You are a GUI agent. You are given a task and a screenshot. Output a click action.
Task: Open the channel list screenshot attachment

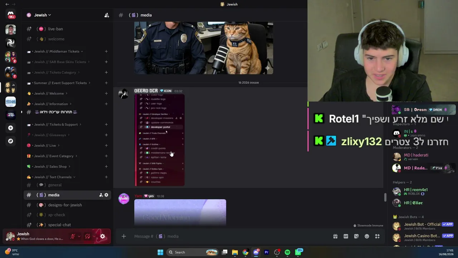point(160,140)
